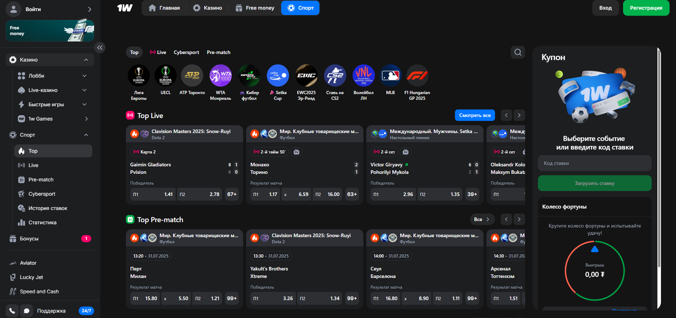
Task: Open the F1 Hungarian GP 2025 icon
Action: [417, 75]
